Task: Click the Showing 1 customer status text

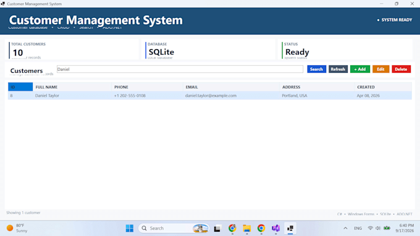Action: tap(23, 213)
